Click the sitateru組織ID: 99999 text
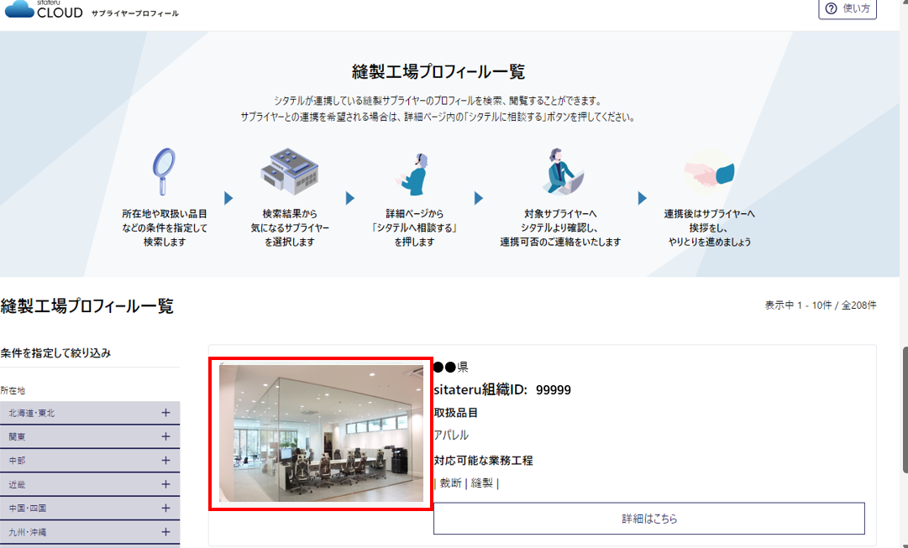Viewport: 908px width, 548px height. pyautogui.click(x=501, y=389)
